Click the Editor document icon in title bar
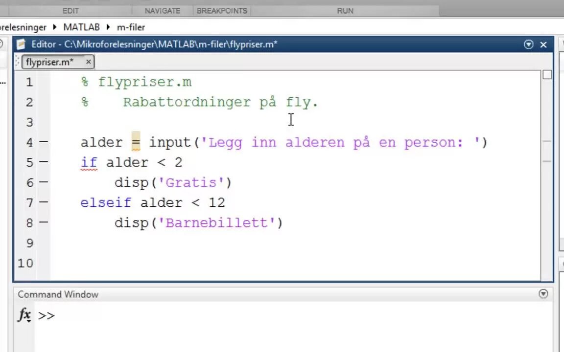Viewport: 564px width, 352px height. pyautogui.click(x=21, y=44)
